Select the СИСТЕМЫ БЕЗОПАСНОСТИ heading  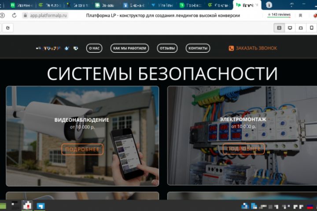point(162,73)
